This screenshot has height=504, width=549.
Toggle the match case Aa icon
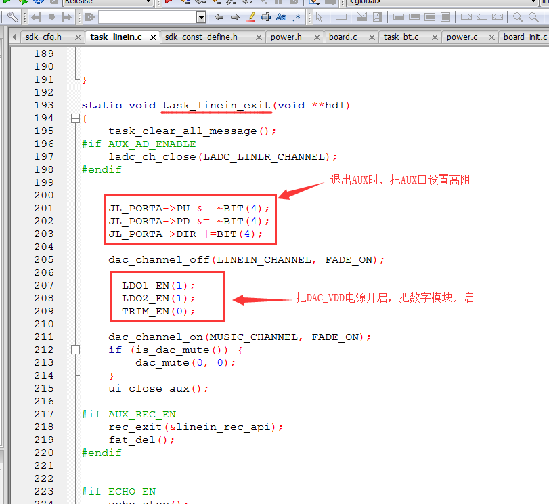pyautogui.click(x=281, y=17)
